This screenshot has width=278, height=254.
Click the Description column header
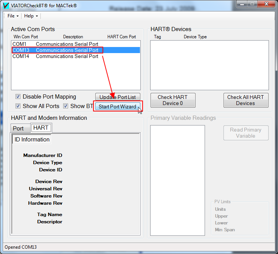click(x=73, y=37)
